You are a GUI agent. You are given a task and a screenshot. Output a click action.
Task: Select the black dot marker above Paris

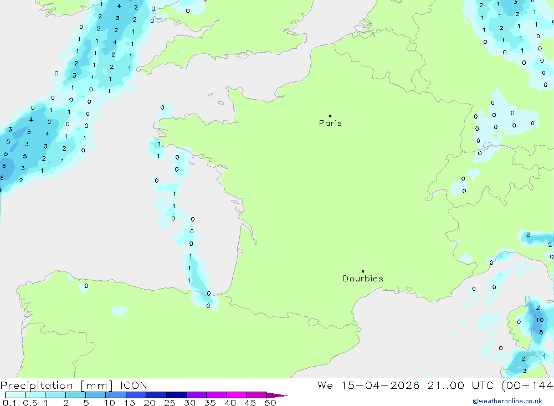(x=330, y=116)
